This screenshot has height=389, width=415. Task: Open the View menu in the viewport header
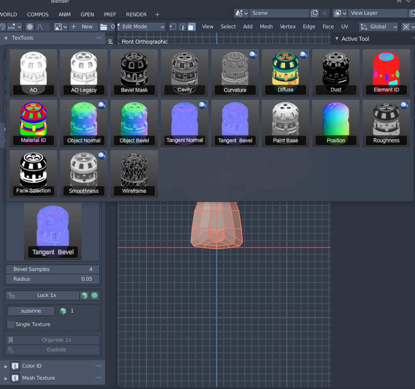[x=207, y=26]
